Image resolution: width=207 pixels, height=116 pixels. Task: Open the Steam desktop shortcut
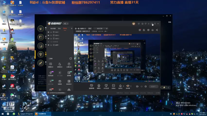[4, 87]
